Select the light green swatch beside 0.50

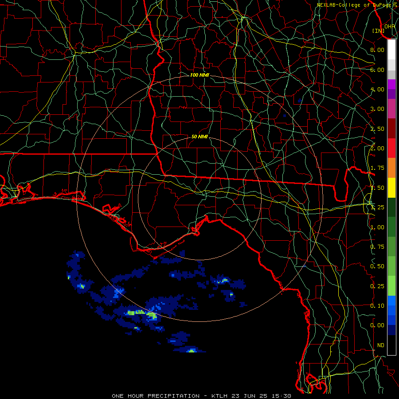(391, 266)
